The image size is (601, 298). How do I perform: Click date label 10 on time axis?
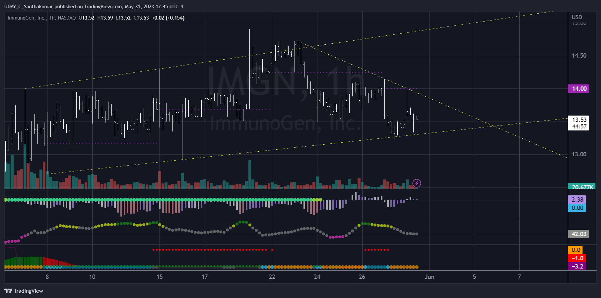click(92, 277)
